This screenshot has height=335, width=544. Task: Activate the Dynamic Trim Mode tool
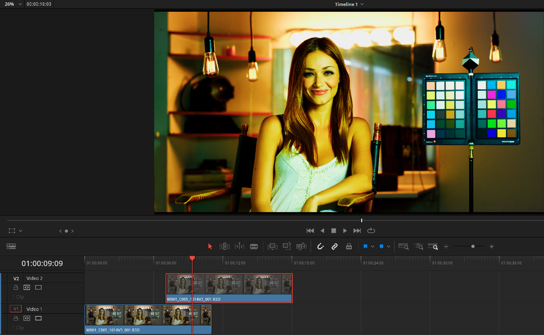tap(239, 246)
